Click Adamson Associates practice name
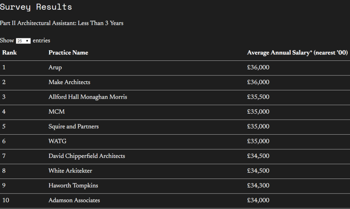 coord(74,200)
